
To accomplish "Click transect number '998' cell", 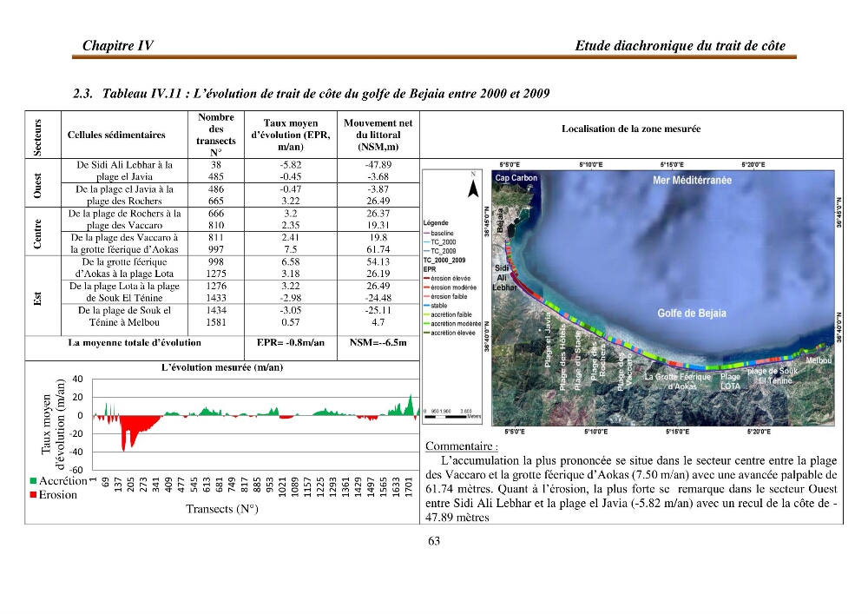I will (216, 262).
